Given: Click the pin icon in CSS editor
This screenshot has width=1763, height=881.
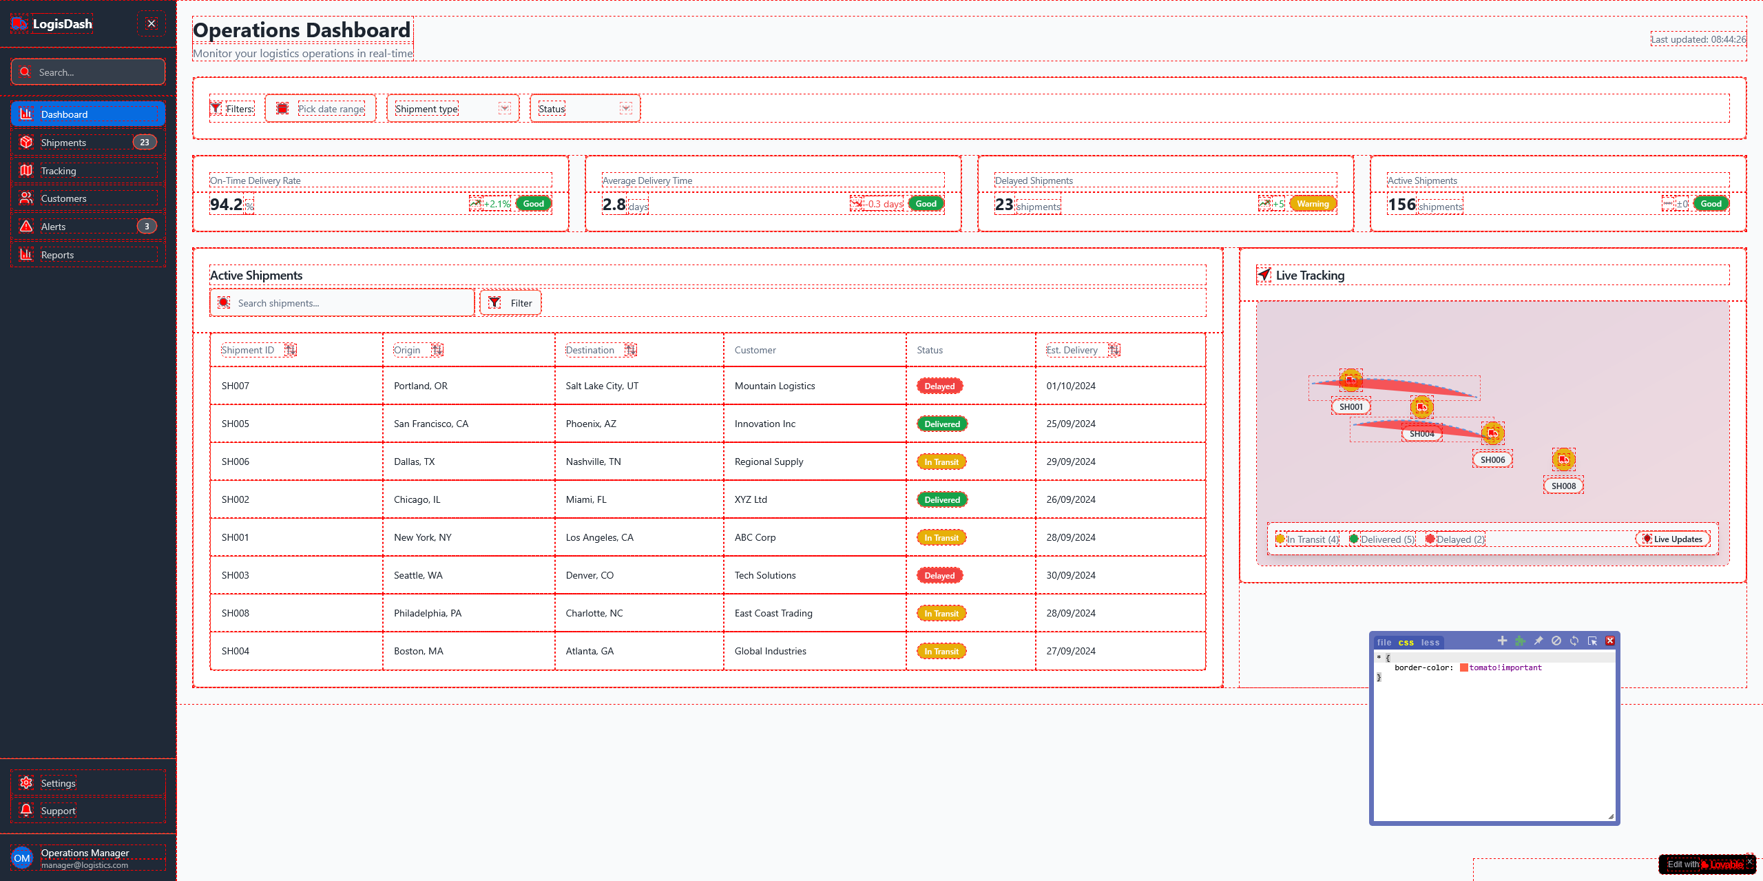Looking at the screenshot, I should pos(1538,641).
